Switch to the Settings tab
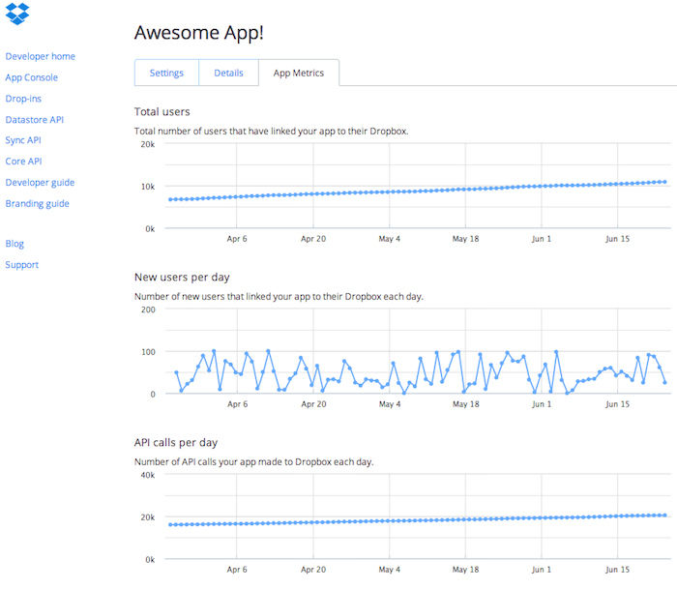Screen dimensions: 677x589 click(x=166, y=74)
